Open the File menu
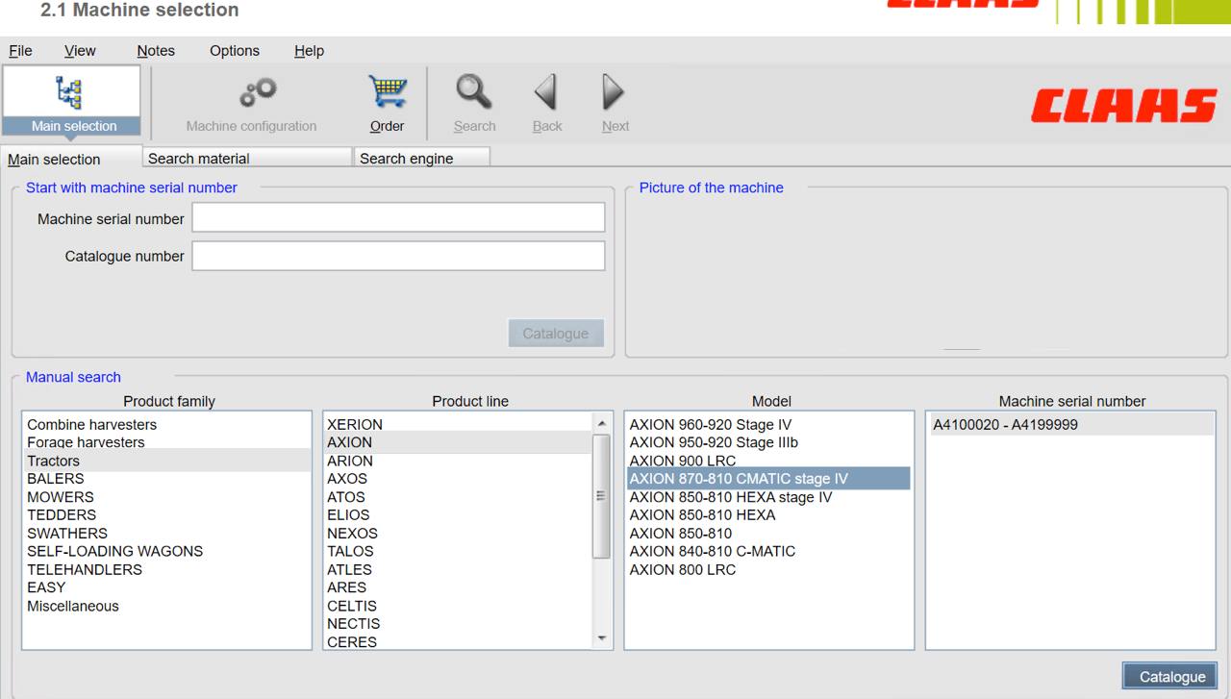 coord(20,51)
